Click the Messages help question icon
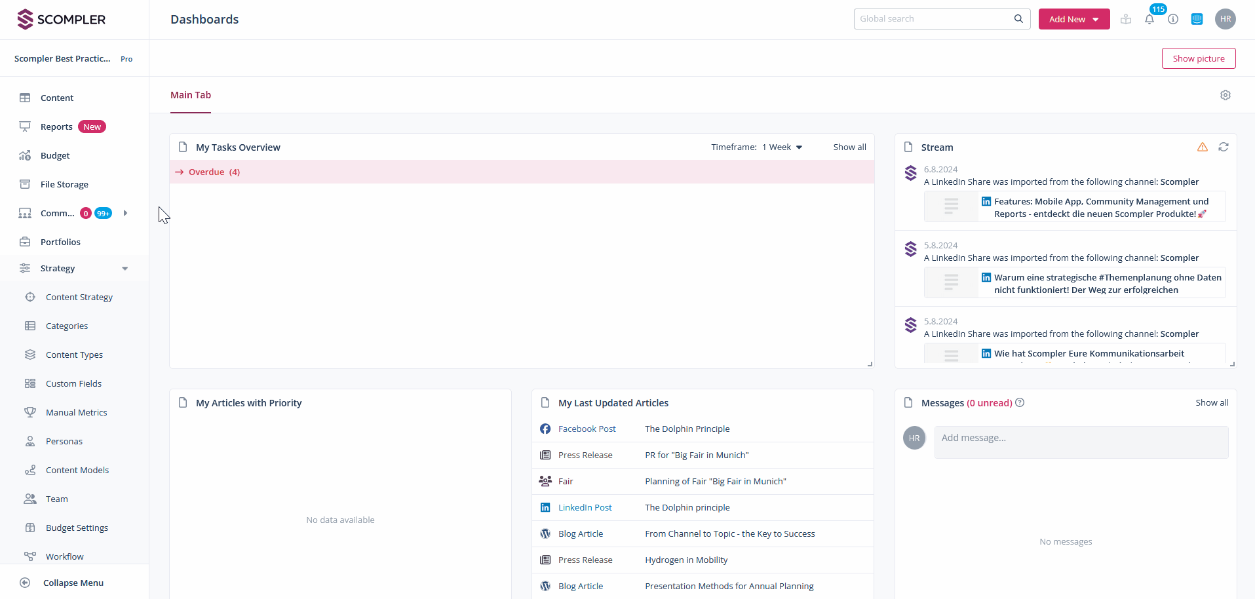Screen dimensions: 1255x599 pyautogui.click(x=1020, y=403)
